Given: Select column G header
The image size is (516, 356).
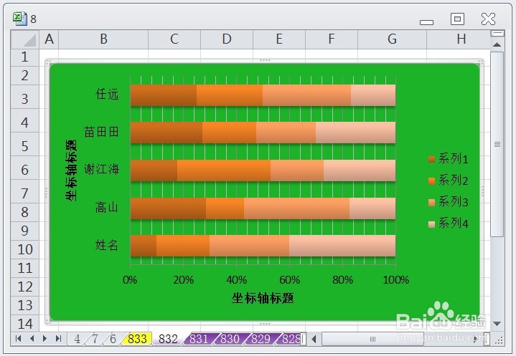Looking at the screenshot, I should [392, 39].
